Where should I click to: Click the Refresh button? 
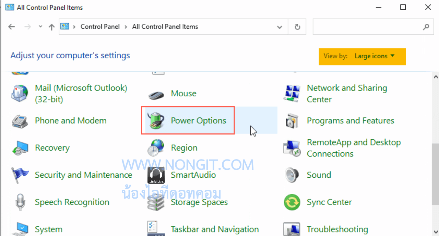(x=297, y=26)
